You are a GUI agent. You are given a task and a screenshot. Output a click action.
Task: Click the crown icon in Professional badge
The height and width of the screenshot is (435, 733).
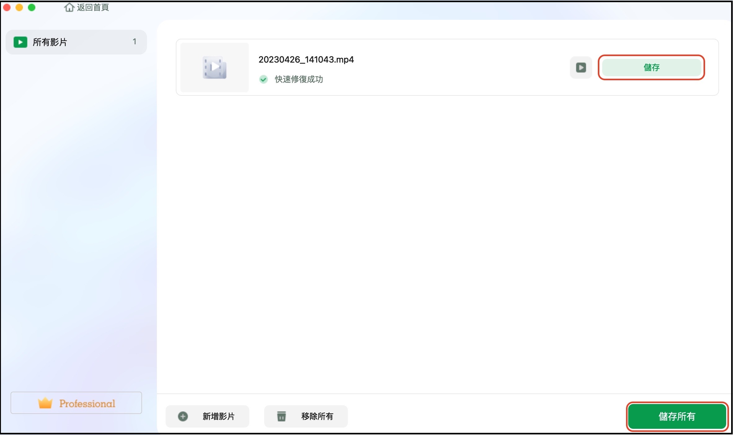point(45,403)
